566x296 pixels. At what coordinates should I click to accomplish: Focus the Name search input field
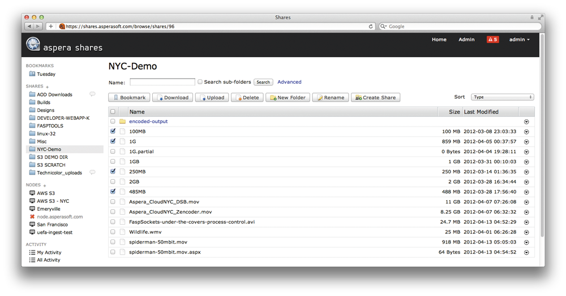click(162, 82)
